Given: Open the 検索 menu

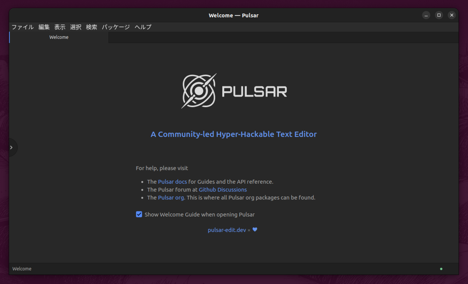Looking at the screenshot, I should (x=91, y=27).
